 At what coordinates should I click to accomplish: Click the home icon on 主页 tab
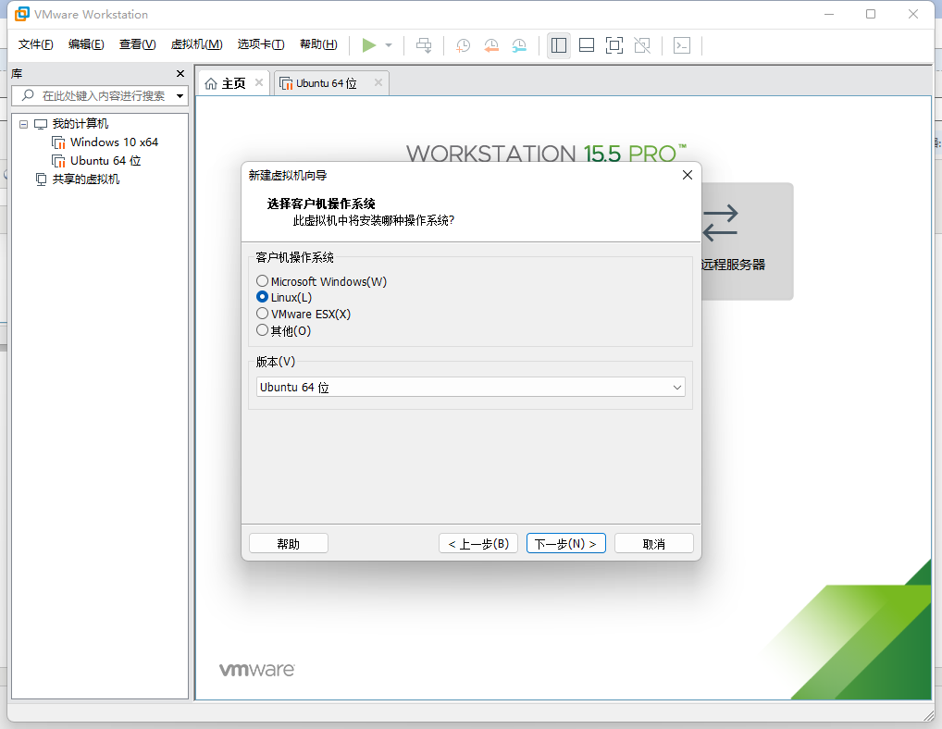click(x=211, y=84)
